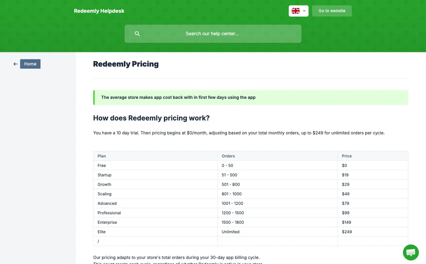Click the $29 price cell
The width and height of the screenshot is (426, 264).
click(x=373, y=185)
